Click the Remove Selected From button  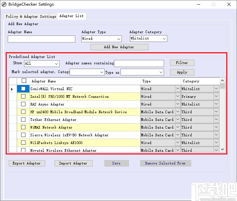coord(165,163)
